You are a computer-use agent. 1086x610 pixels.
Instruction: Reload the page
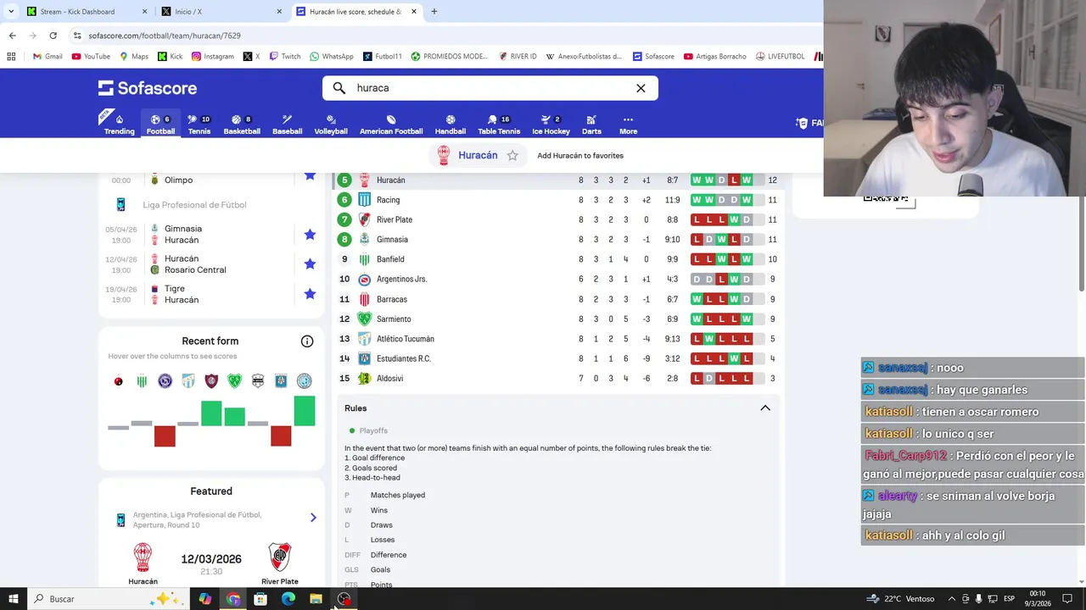[53, 36]
